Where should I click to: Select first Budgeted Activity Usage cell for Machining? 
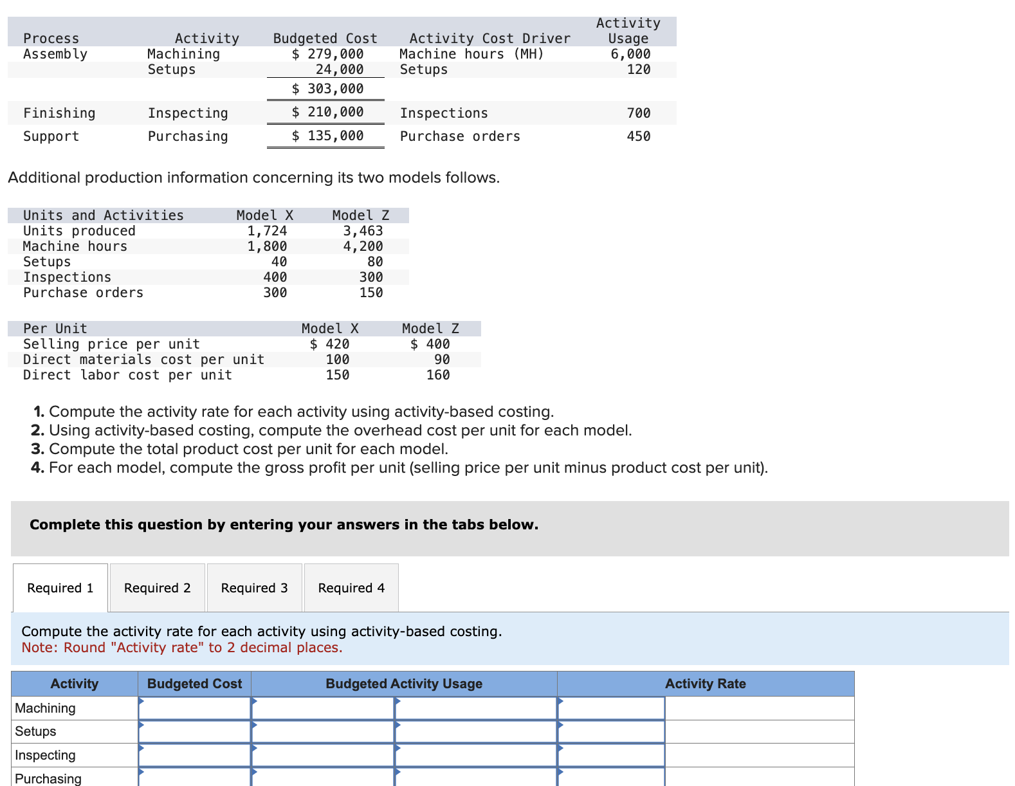tap(323, 708)
